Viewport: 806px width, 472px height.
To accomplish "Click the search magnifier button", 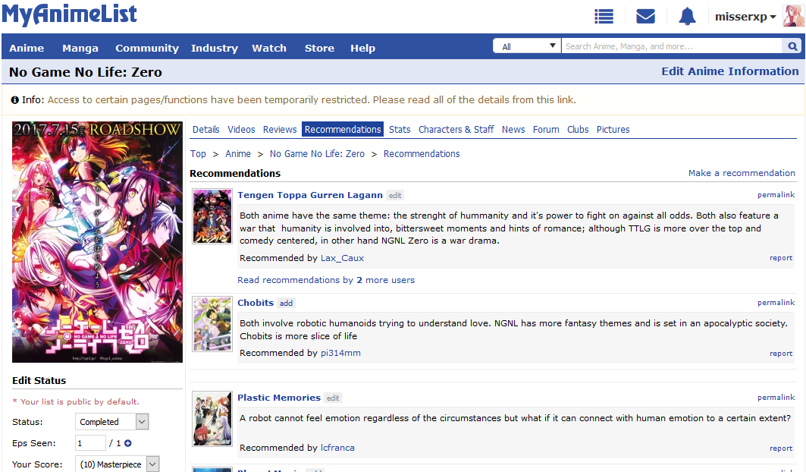I will [792, 46].
